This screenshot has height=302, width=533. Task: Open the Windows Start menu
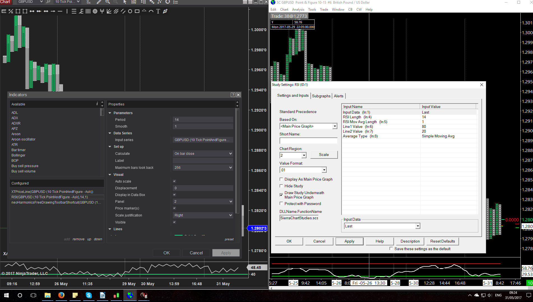click(x=6, y=295)
